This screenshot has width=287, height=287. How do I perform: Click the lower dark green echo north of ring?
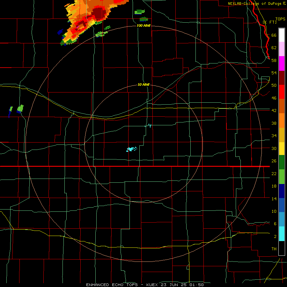[144, 19]
